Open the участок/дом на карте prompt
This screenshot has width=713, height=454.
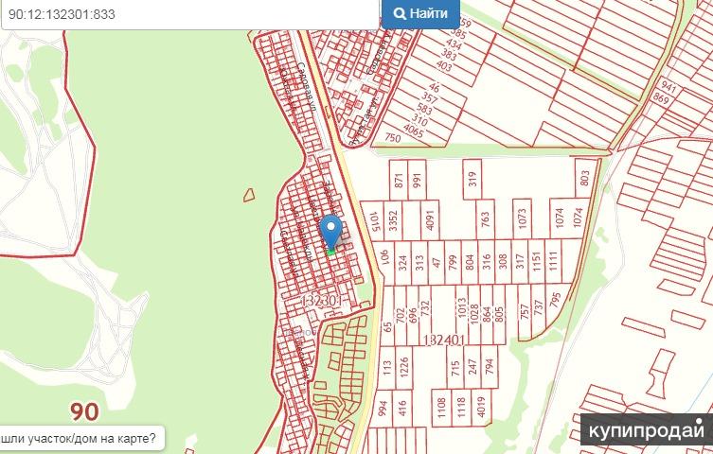81,439
